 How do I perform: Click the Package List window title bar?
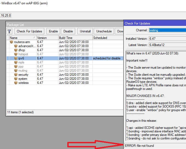(x=65, y=25)
